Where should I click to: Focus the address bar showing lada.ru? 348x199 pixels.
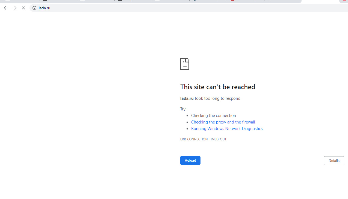click(164, 8)
